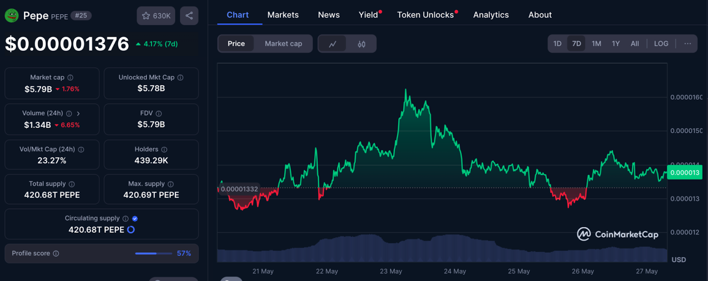Click the 0.00001332 baseline price label
The image size is (708, 281).
click(x=239, y=189)
